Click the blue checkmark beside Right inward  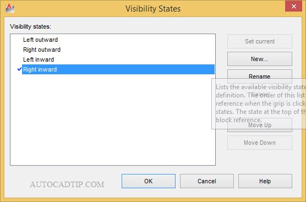point(19,69)
